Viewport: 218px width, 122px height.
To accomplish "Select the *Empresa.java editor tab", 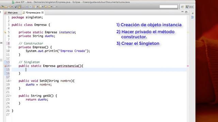I will pos(33,13).
